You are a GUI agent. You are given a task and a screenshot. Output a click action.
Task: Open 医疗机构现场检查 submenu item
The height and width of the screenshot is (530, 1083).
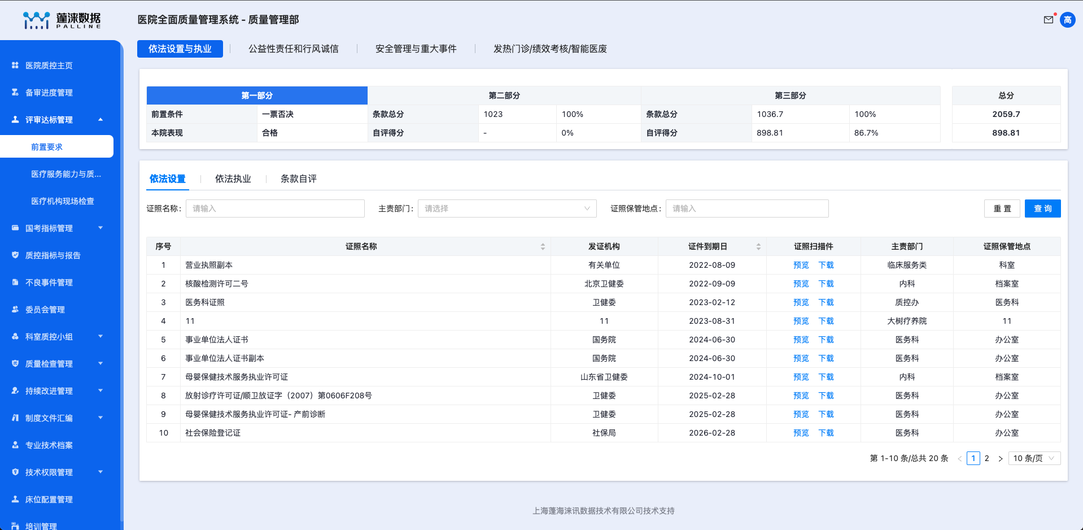63,201
